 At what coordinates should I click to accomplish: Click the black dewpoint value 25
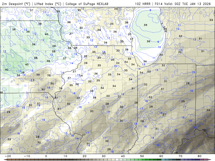coord(183,101)
